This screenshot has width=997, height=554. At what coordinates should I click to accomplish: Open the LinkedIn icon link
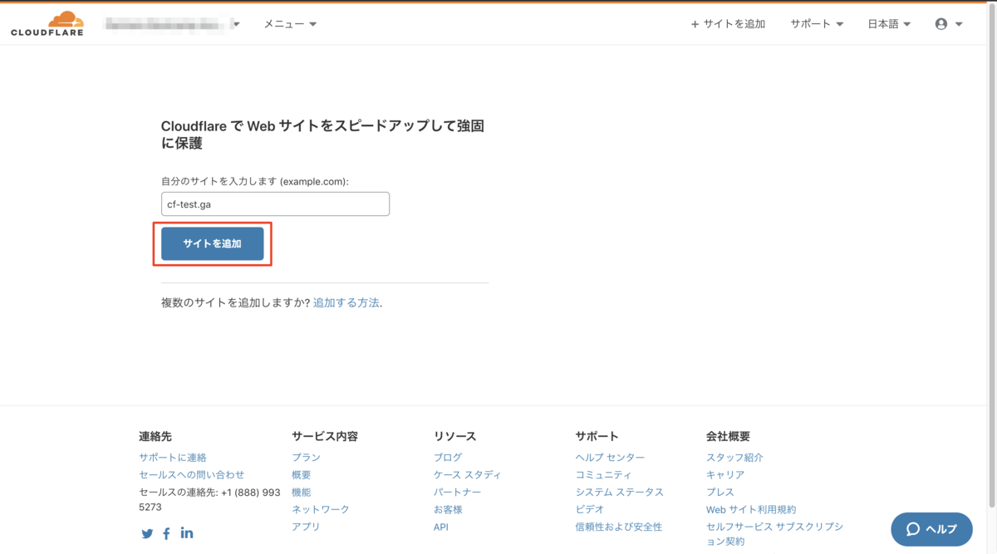(187, 533)
